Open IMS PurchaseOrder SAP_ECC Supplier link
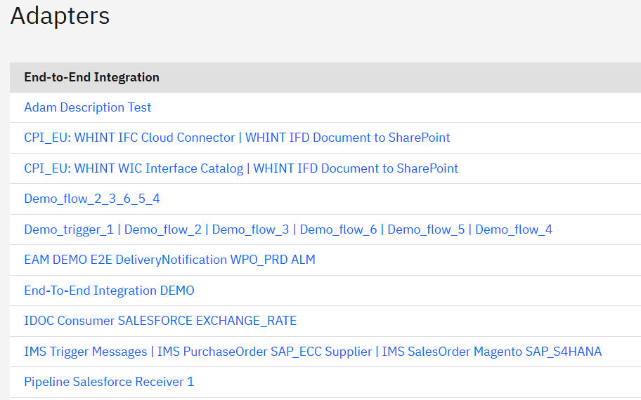The image size is (641, 400). click(x=264, y=352)
